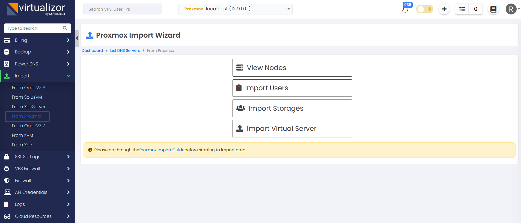Expand the Logs menu chevron
This screenshot has width=521, height=223.
tap(68, 204)
